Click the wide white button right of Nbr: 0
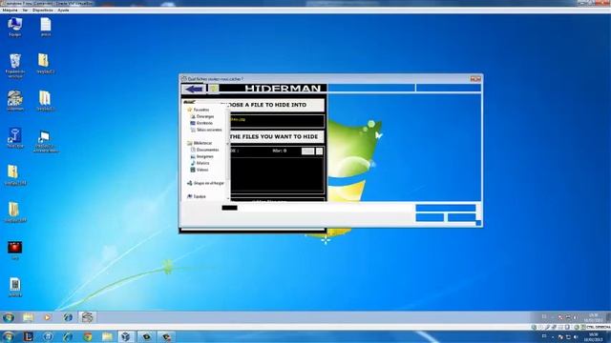The width and height of the screenshot is (611, 343). [307, 151]
